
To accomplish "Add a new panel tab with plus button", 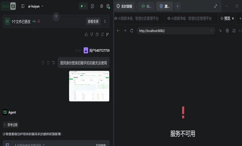I will point(177,6).
